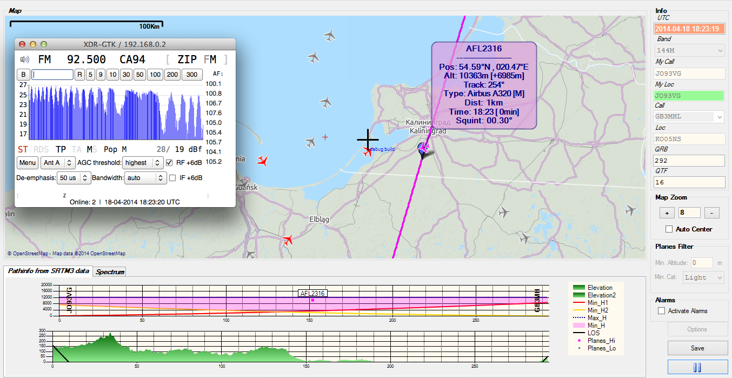Toggle the Activate Alarms checkbox
This screenshot has width=732, height=378.
(x=661, y=311)
